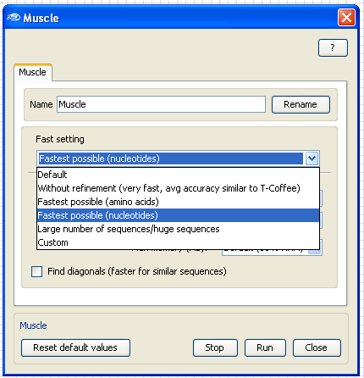The width and height of the screenshot is (364, 378).
Task: Click the Muscle app icon in title bar
Action: click(x=13, y=18)
